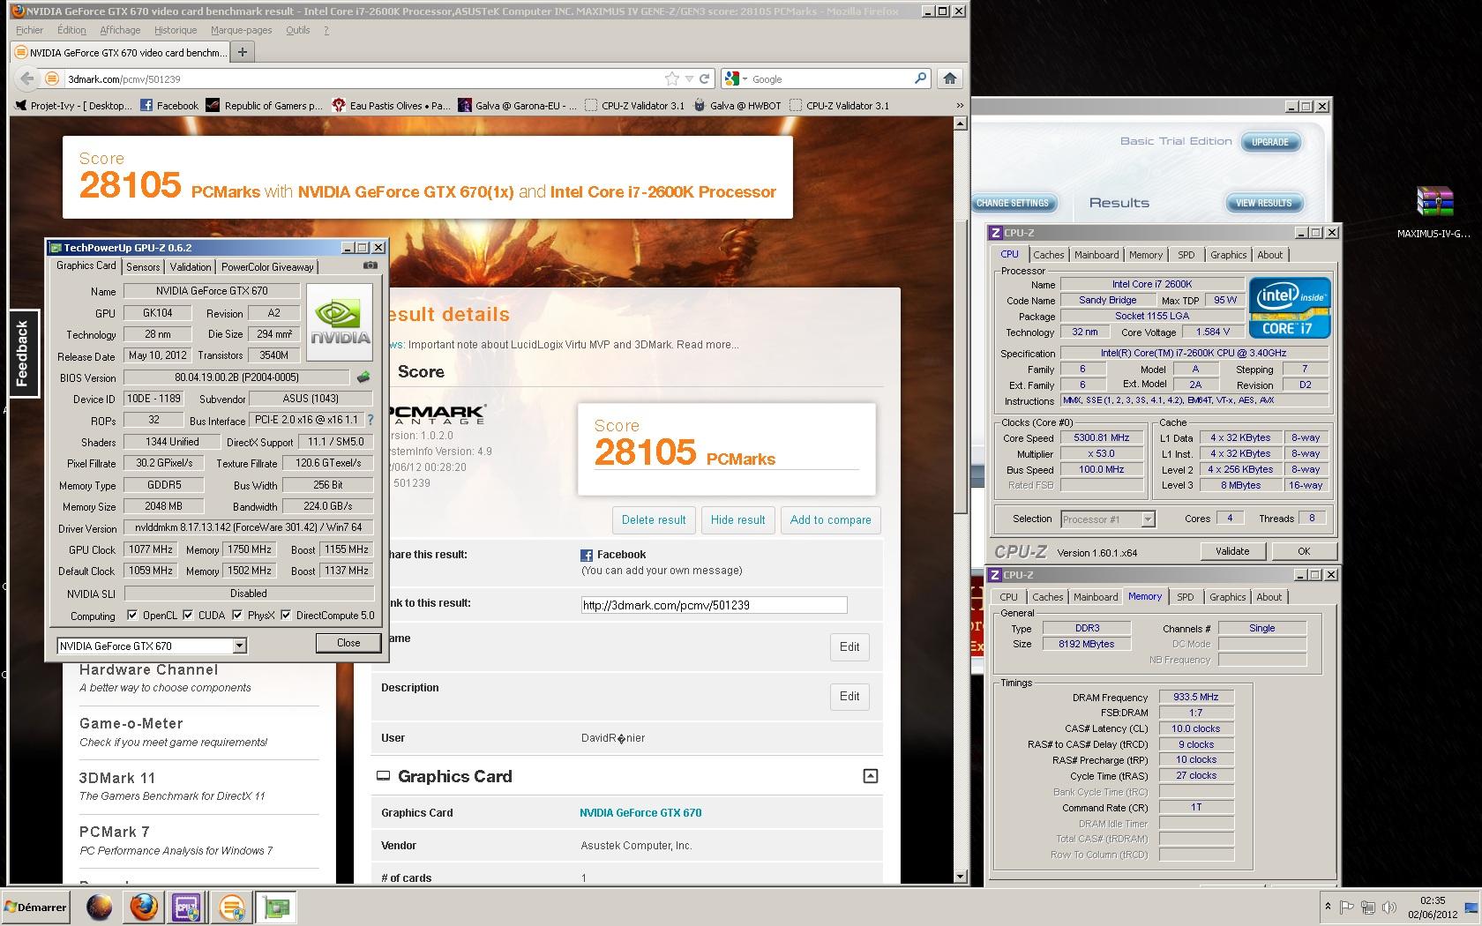Click the CPU-Z Validate button
The image size is (1482, 926).
(x=1232, y=551)
